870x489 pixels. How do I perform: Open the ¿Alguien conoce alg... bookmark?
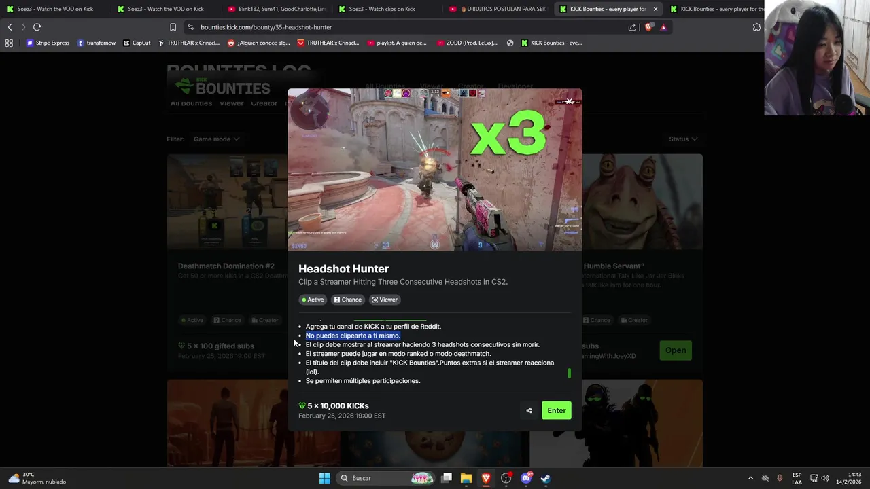point(258,43)
